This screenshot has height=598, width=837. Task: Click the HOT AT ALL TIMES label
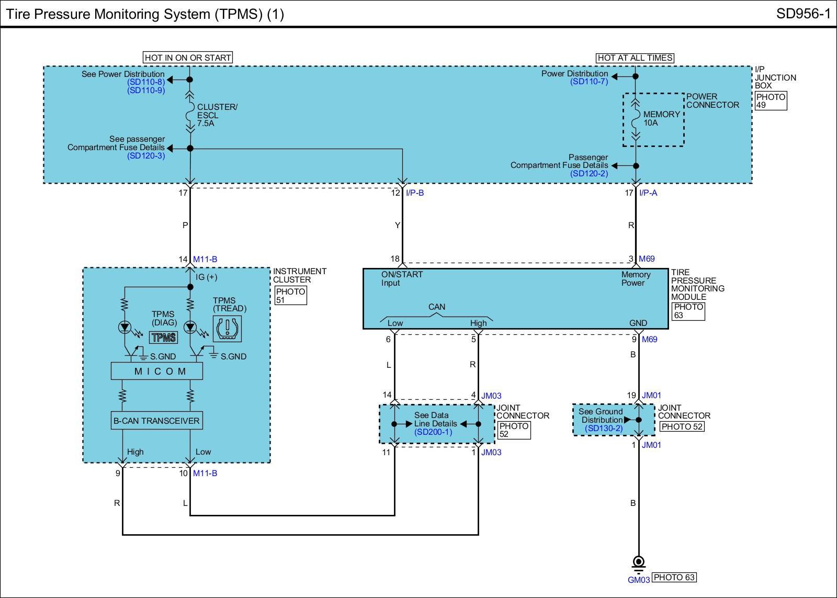coord(635,58)
